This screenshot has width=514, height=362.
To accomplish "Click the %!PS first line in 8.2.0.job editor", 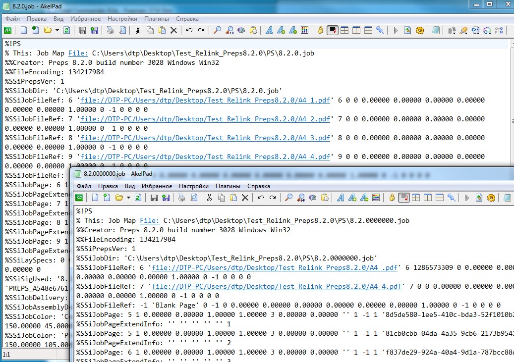I will tap(12, 44).
